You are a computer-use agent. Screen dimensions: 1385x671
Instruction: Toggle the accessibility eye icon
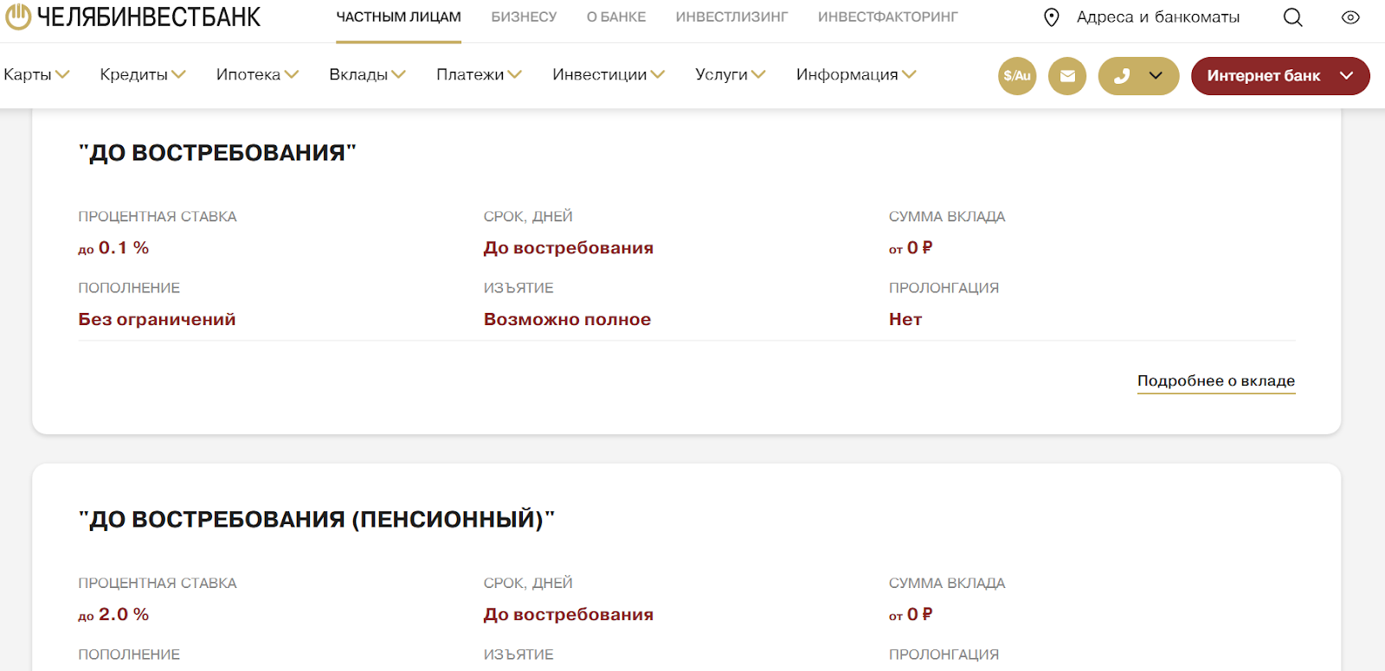[x=1350, y=17]
